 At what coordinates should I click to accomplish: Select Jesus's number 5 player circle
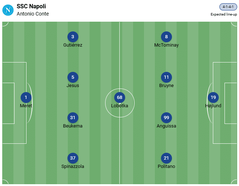pos(73,77)
